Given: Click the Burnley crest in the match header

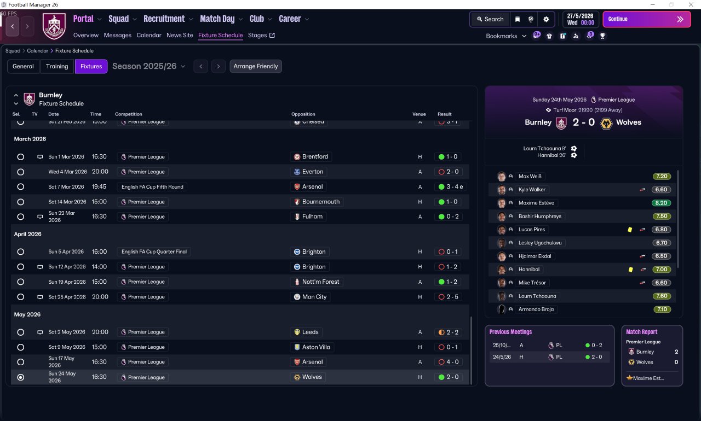Looking at the screenshot, I should coord(561,123).
